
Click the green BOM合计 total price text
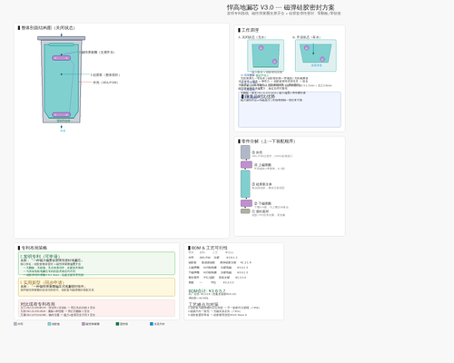[x=207, y=291]
